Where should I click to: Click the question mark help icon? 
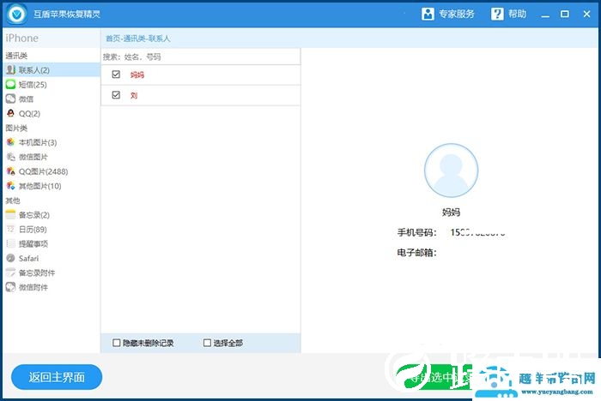[x=497, y=15]
